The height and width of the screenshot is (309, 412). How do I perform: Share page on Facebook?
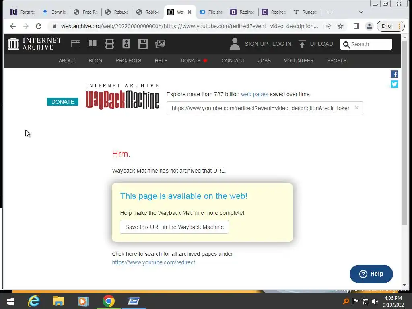(394, 74)
